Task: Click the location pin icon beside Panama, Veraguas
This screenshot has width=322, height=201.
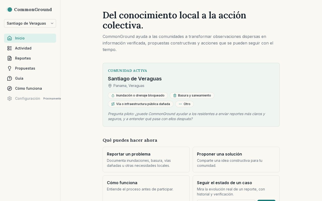Action: point(110,86)
